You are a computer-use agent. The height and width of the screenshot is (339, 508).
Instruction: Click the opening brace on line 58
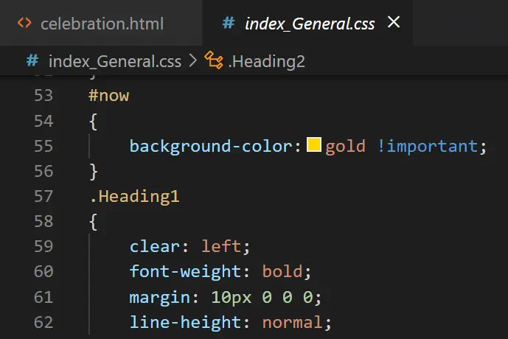pos(93,222)
